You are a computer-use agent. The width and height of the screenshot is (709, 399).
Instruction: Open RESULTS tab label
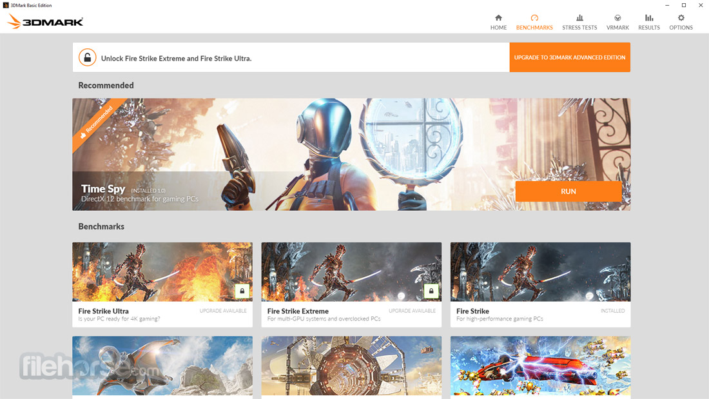(649, 28)
